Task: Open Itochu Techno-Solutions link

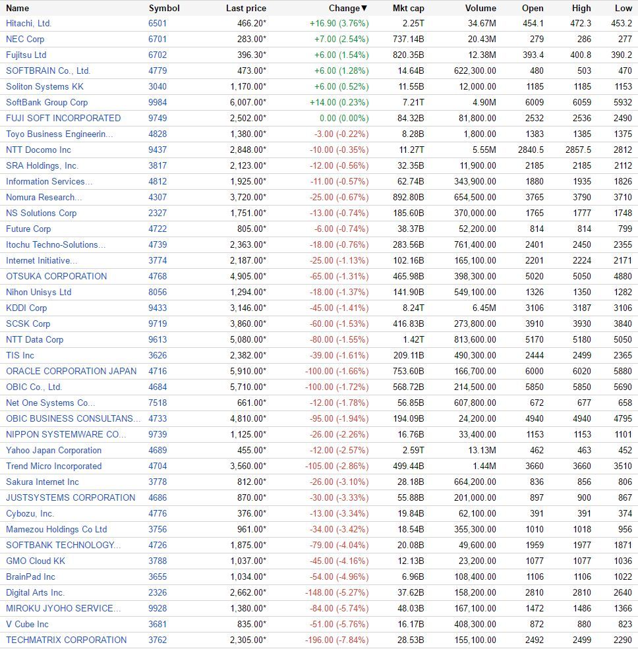Action: pos(55,244)
